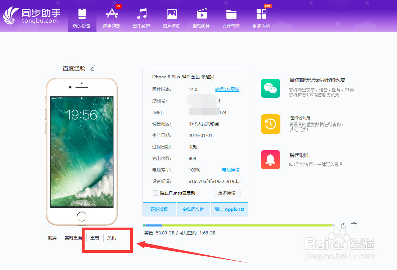Screen dimensions: 397x270
Task: Click the 备份还原 title
Action: [x=300, y=118]
